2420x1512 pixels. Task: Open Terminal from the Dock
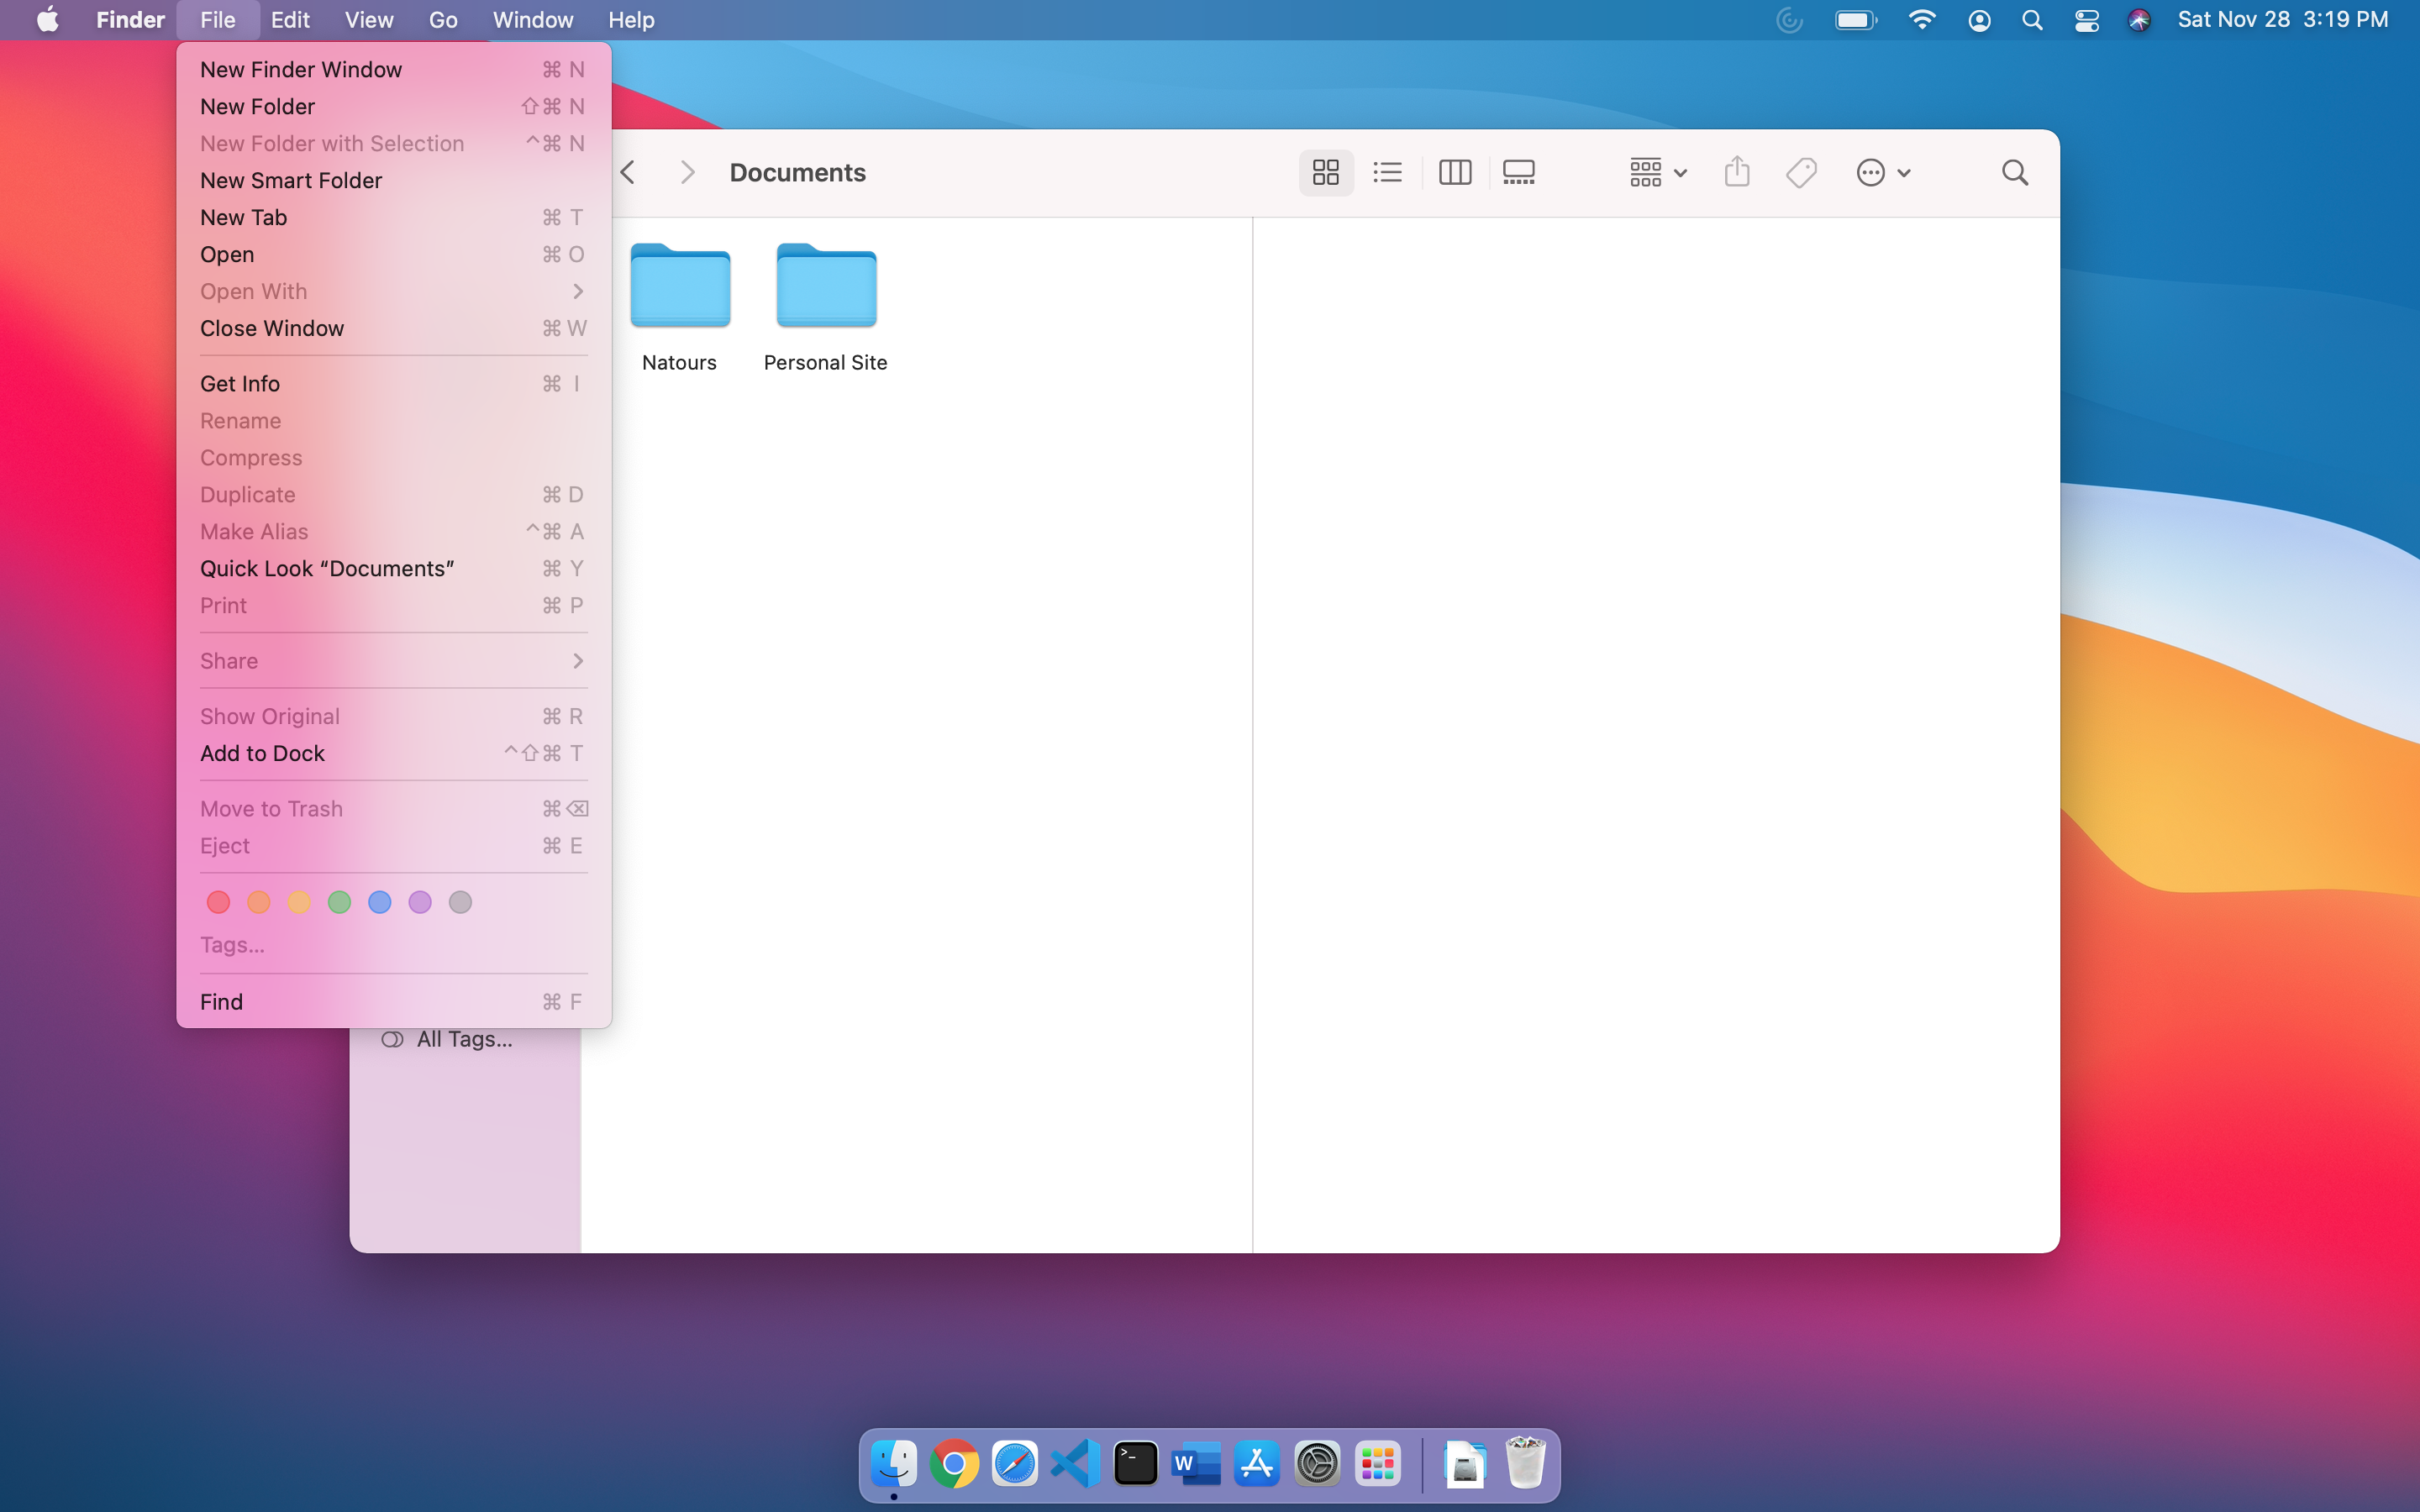point(1136,1463)
